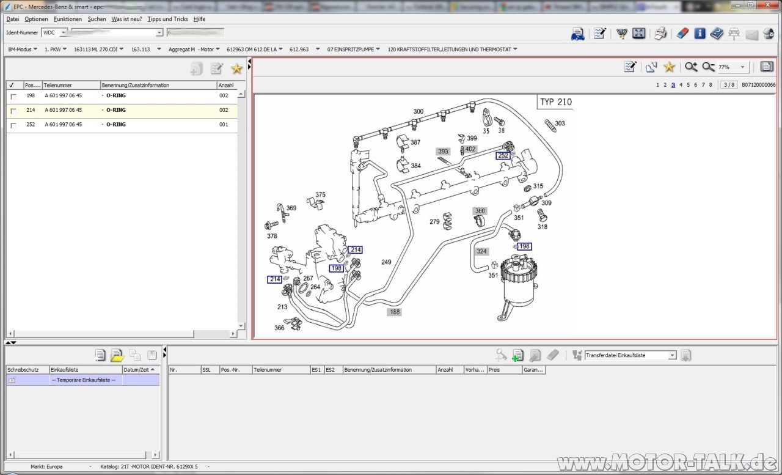Click the image detach icon beside diagram star
The width and height of the screenshot is (782, 475).
pyautogui.click(x=652, y=67)
